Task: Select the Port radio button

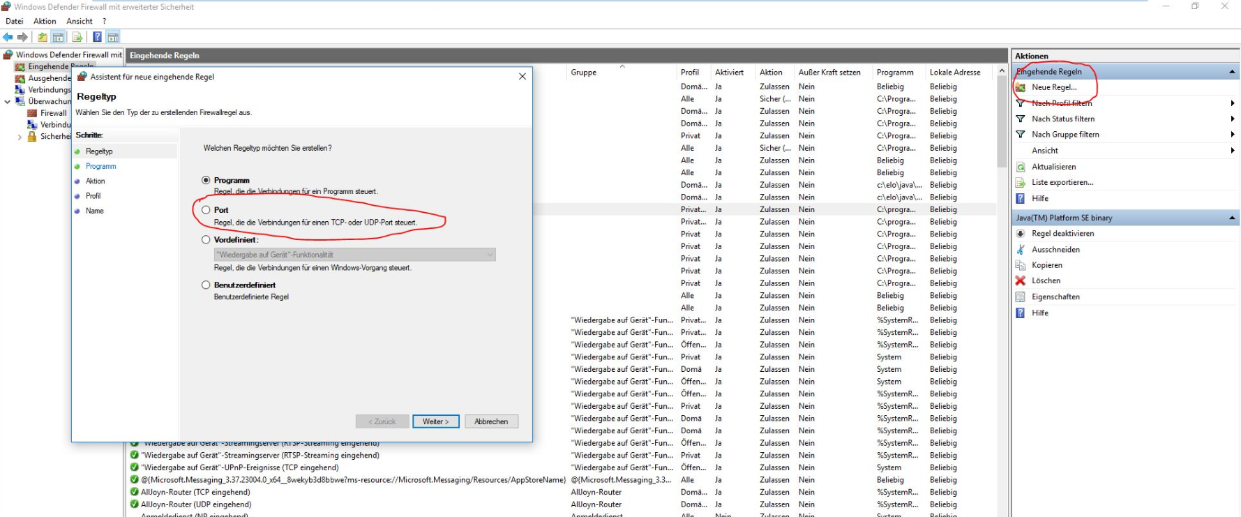Action: coord(206,209)
